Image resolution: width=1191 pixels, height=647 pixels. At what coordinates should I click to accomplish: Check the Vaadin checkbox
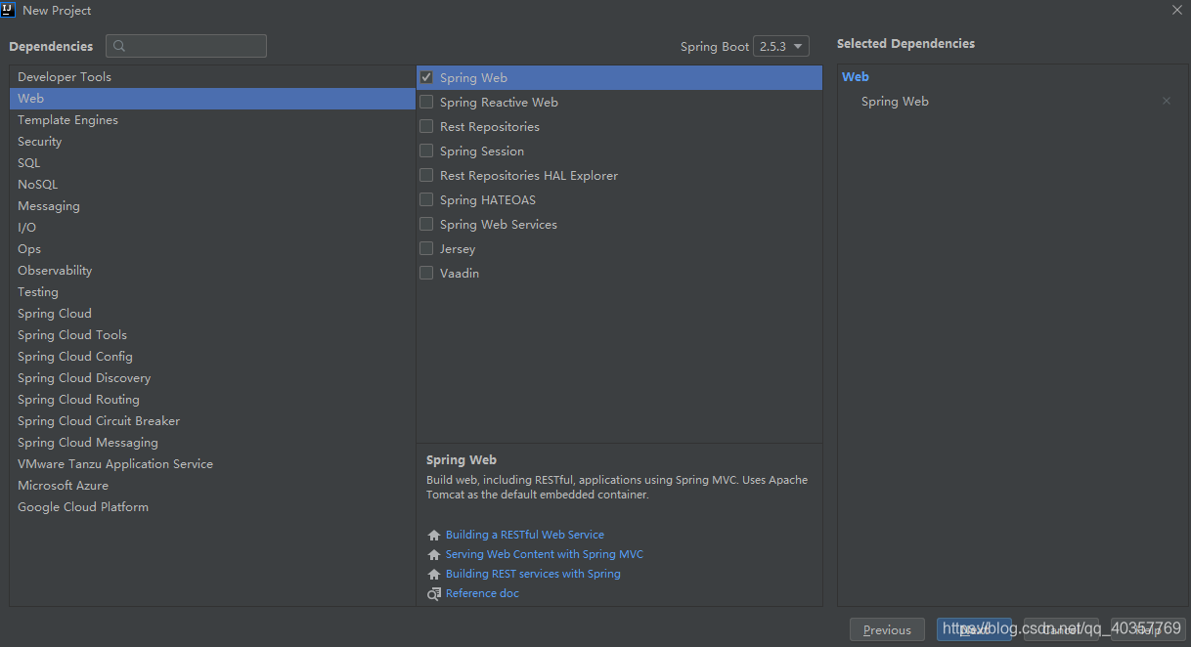(x=426, y=273)
